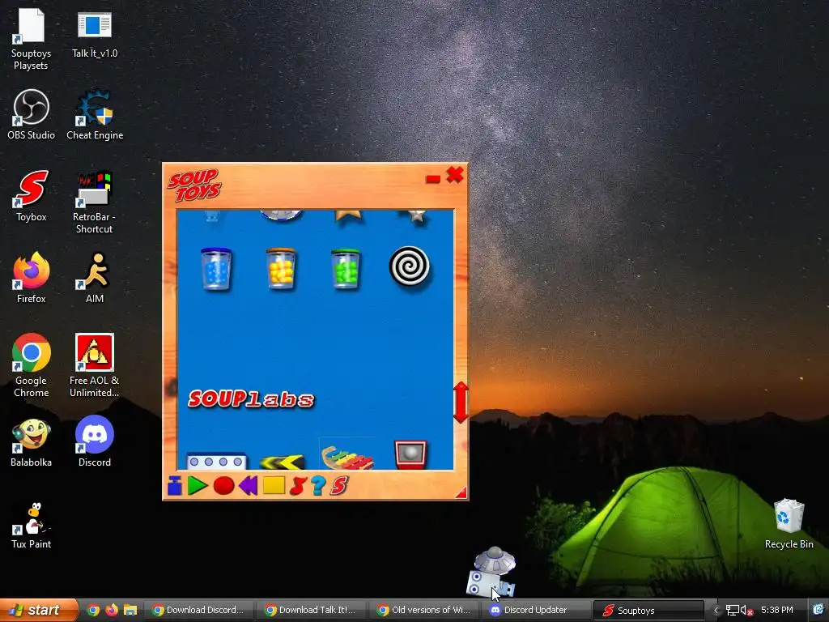This screenshot has width=829, height=622.
Task: Close the Souptoys toybox with red X
Action: (x=455, y=175)
